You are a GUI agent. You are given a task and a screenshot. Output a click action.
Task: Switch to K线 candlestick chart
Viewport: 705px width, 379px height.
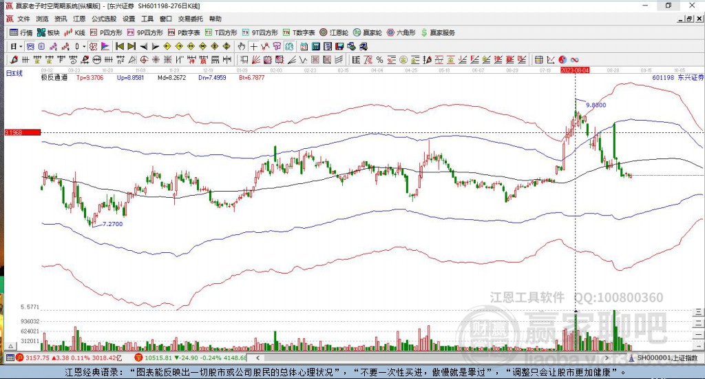click(x=74, y=32)
